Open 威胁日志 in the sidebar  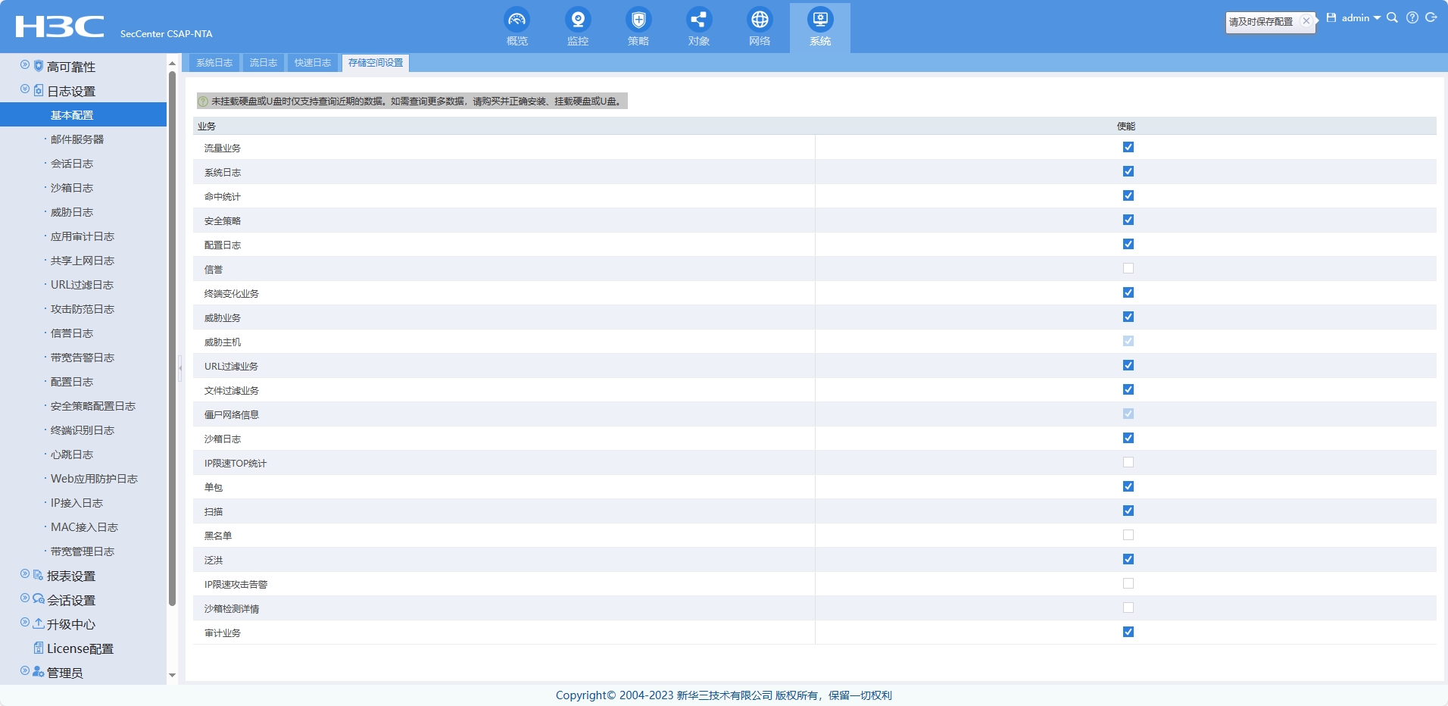pos(72,212)
